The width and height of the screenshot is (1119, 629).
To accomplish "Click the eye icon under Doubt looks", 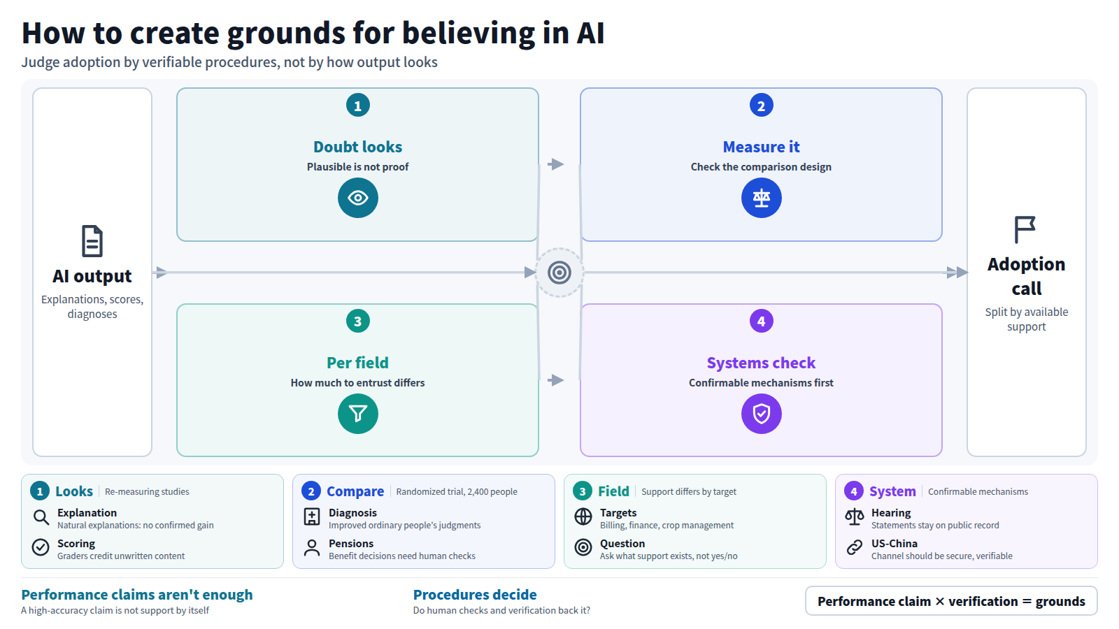I will click(358, 198).
